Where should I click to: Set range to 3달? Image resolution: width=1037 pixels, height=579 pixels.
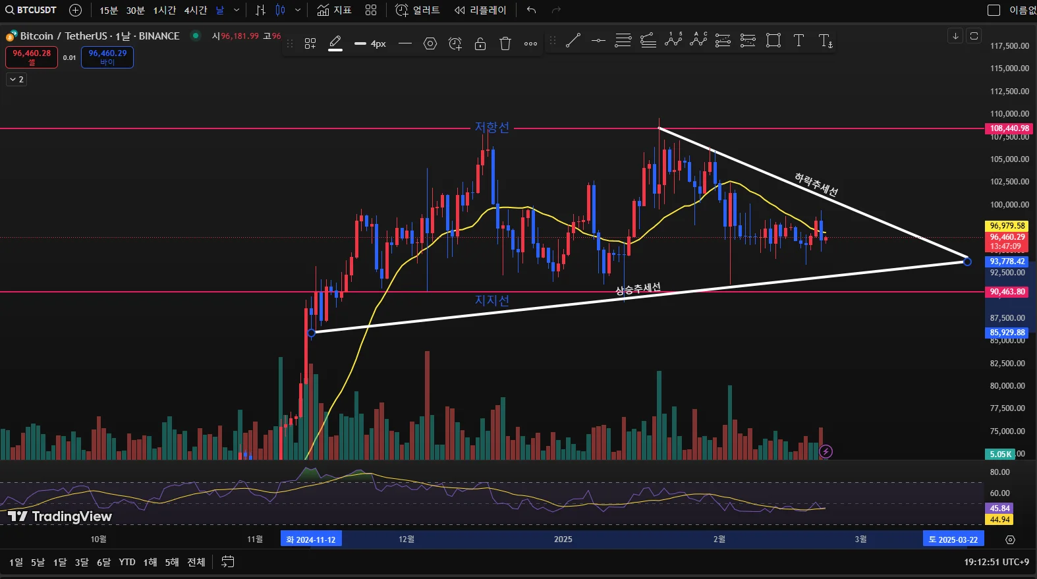[82, 562]
